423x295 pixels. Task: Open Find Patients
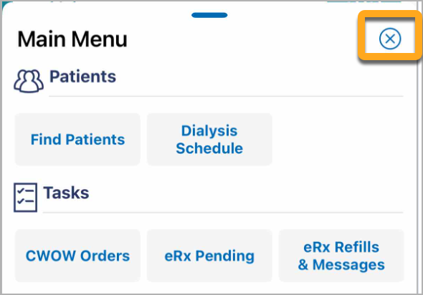click(77, 140)
